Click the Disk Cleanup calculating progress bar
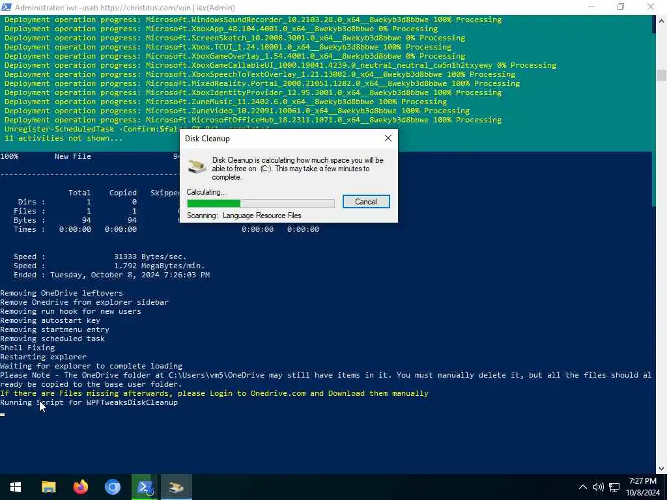 pyautogui.click(x=261, y=204)
